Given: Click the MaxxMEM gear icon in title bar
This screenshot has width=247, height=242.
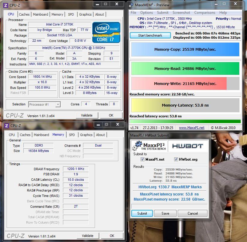Looking at the screenshot, I should click(131, 5).
